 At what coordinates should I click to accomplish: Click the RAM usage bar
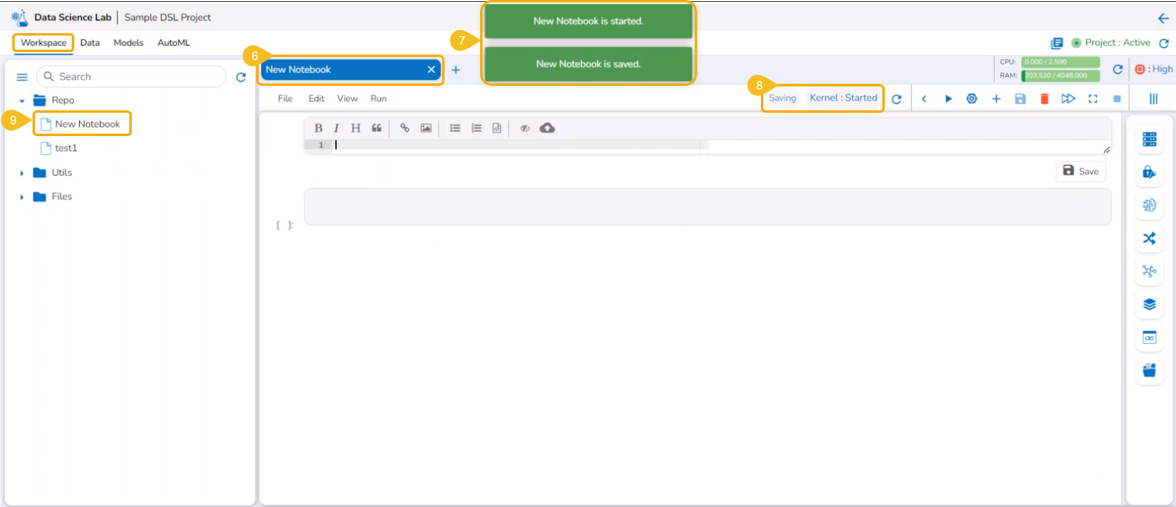pos(1060,75)
